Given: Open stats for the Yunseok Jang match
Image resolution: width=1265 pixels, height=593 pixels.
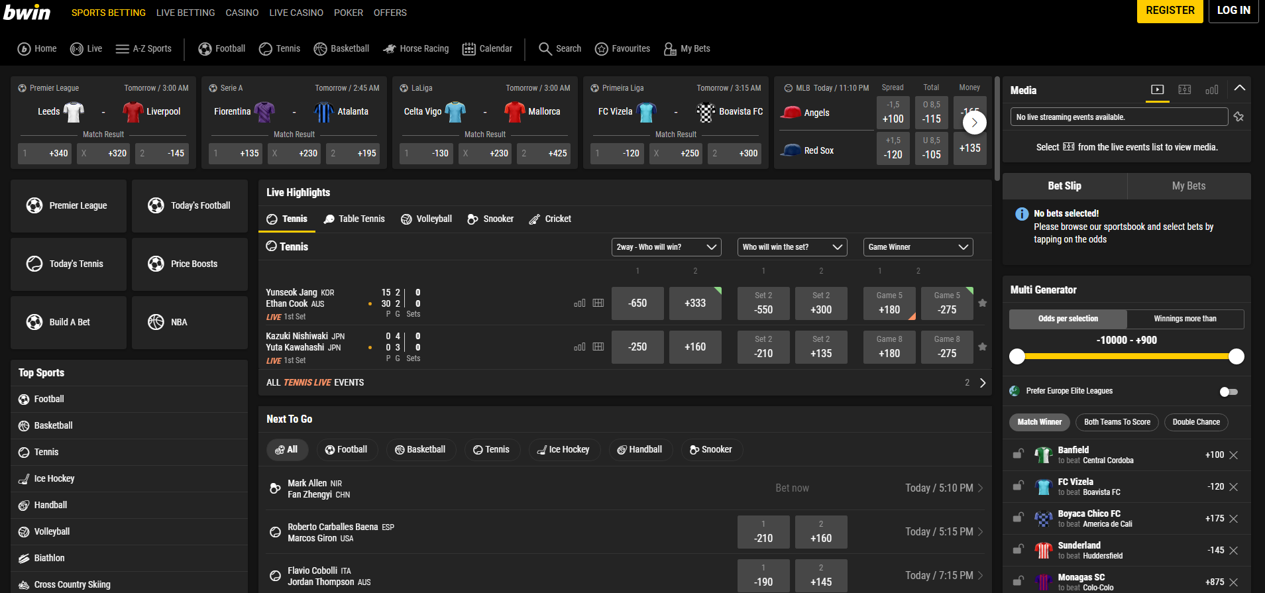Looking at the screenshot, I should point(579,303).
